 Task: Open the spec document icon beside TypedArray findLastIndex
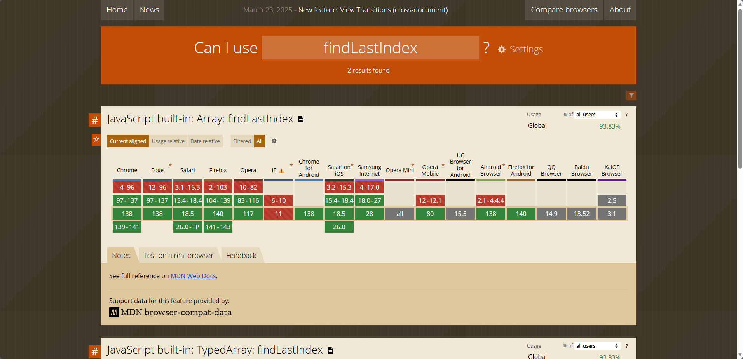[x=331, y=350]
